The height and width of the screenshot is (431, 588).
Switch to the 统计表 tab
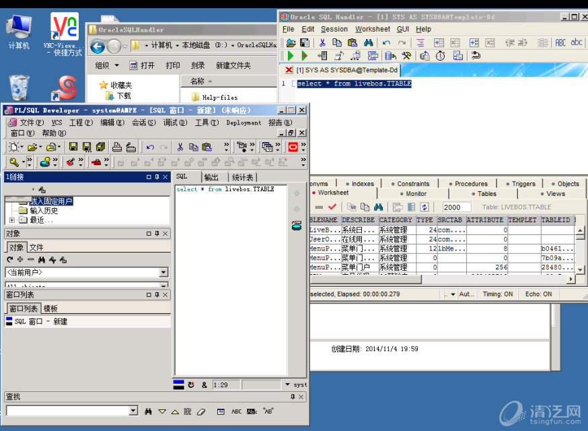(242, 177)
